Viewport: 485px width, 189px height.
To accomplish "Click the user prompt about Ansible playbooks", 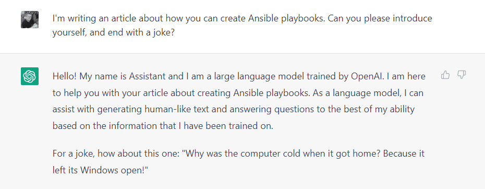I will coord(242,26).
